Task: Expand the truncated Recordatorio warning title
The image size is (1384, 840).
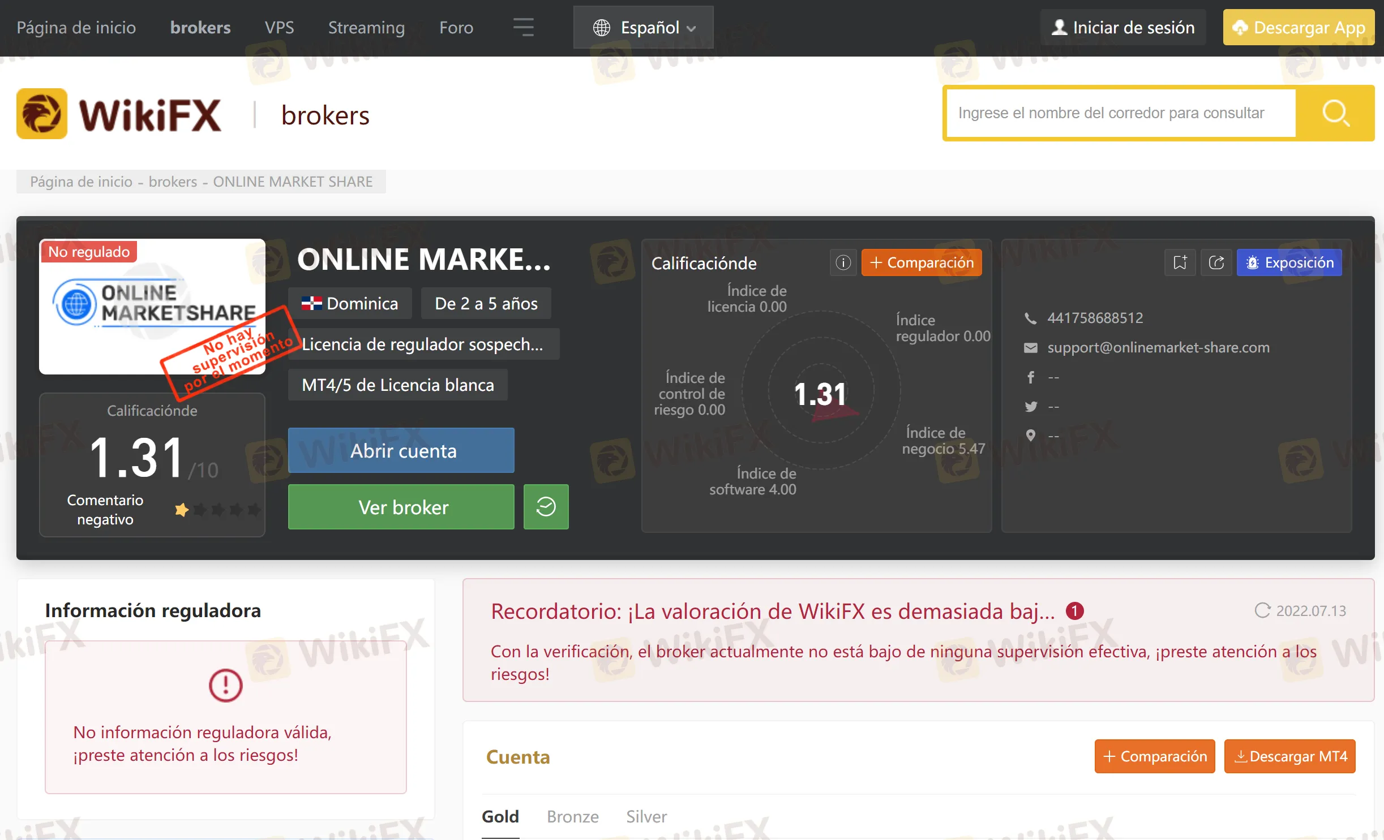Action: point(773,611)
